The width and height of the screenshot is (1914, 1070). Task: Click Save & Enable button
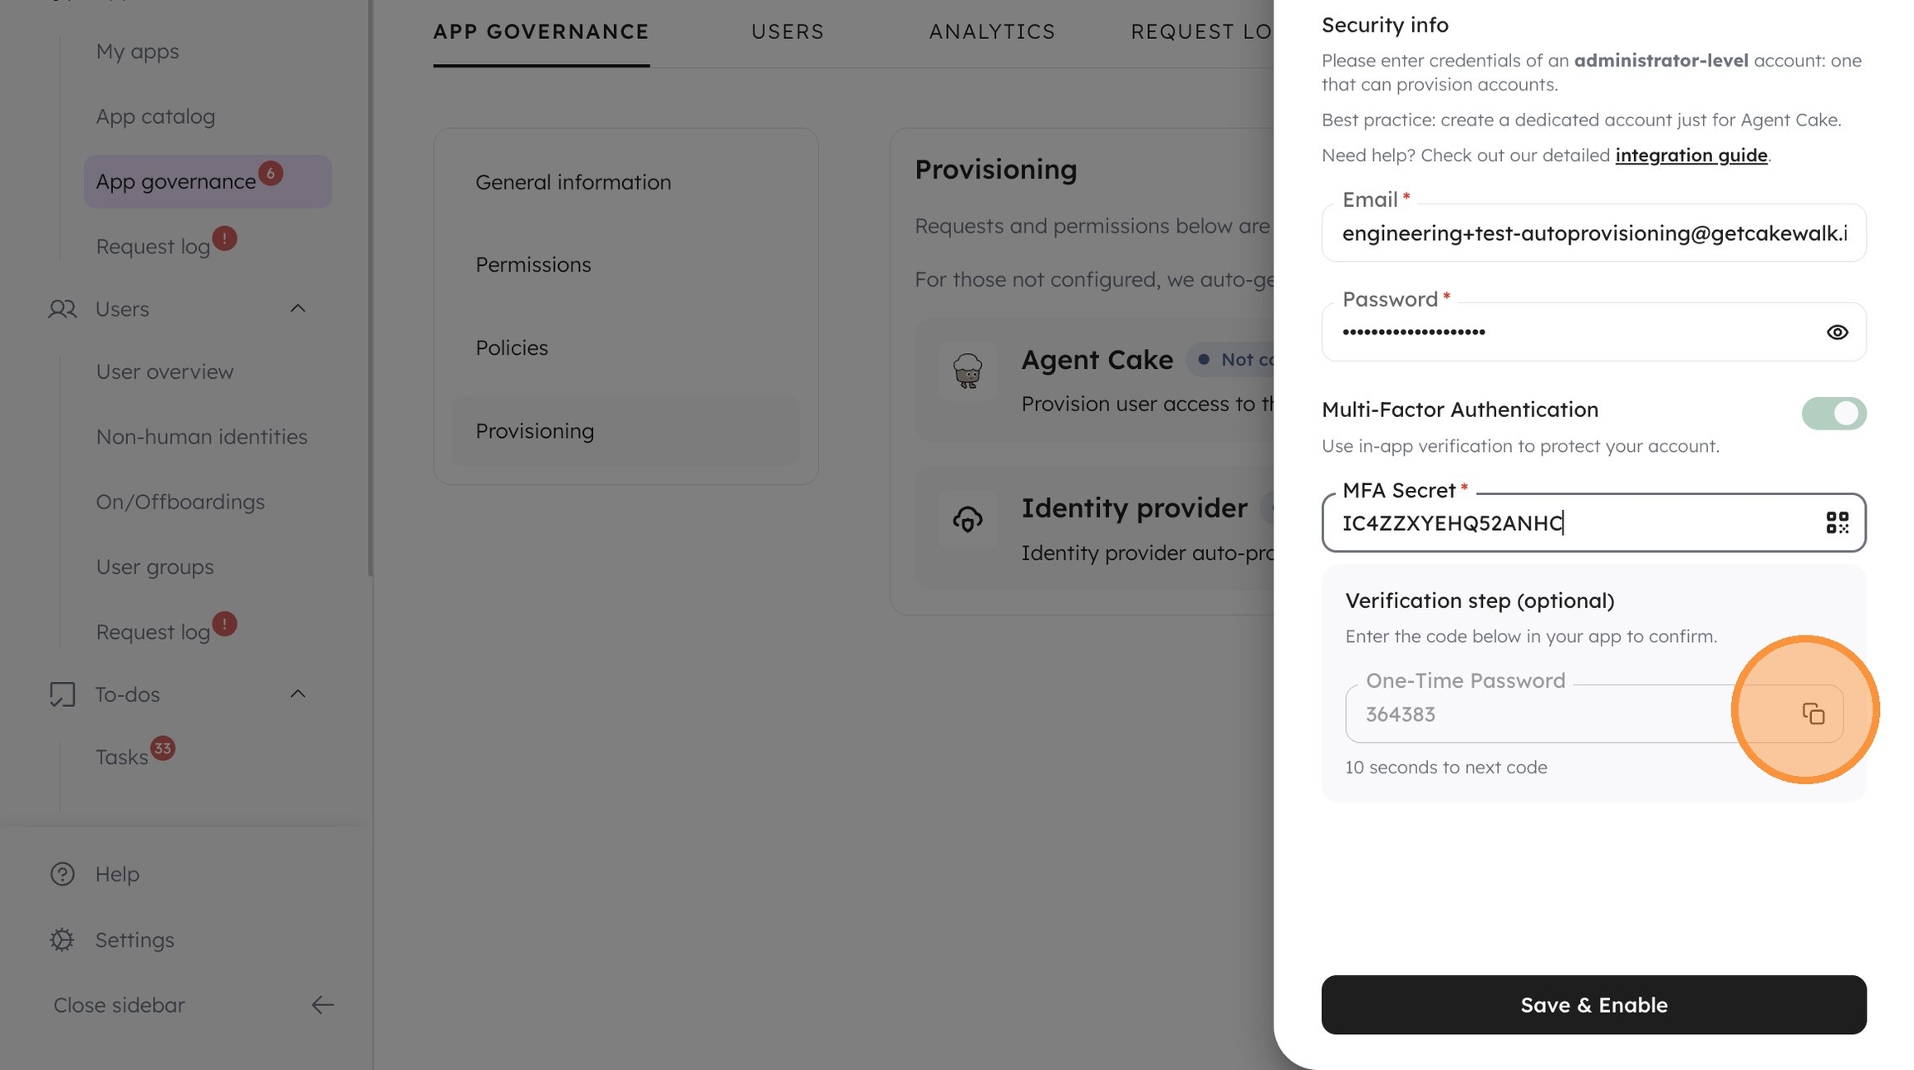[x=1593, y=1005]
